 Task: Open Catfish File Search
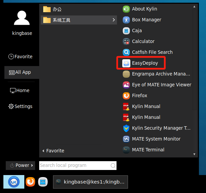[152, 52]
